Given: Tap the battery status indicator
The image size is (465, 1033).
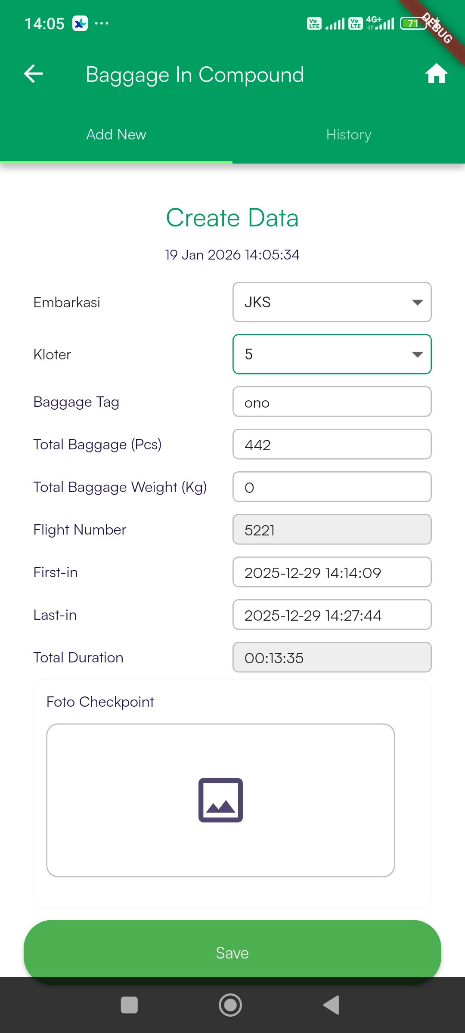Looking at the screenshot, I should [x=412, y=23].
